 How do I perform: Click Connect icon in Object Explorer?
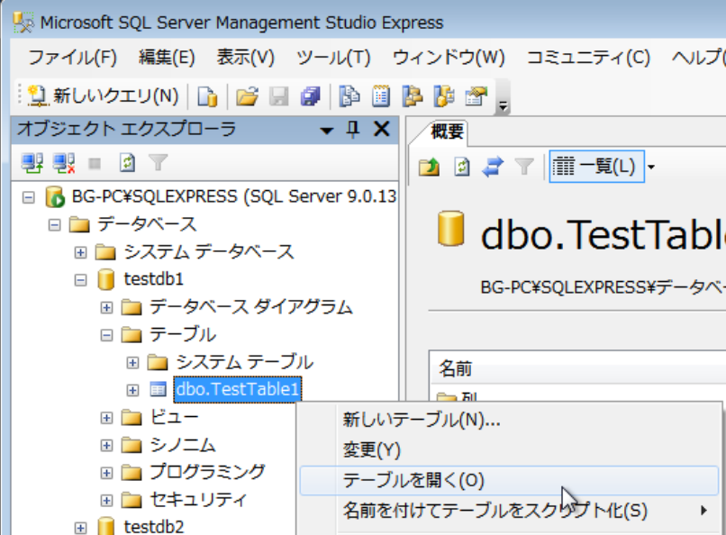coord(32,163)
